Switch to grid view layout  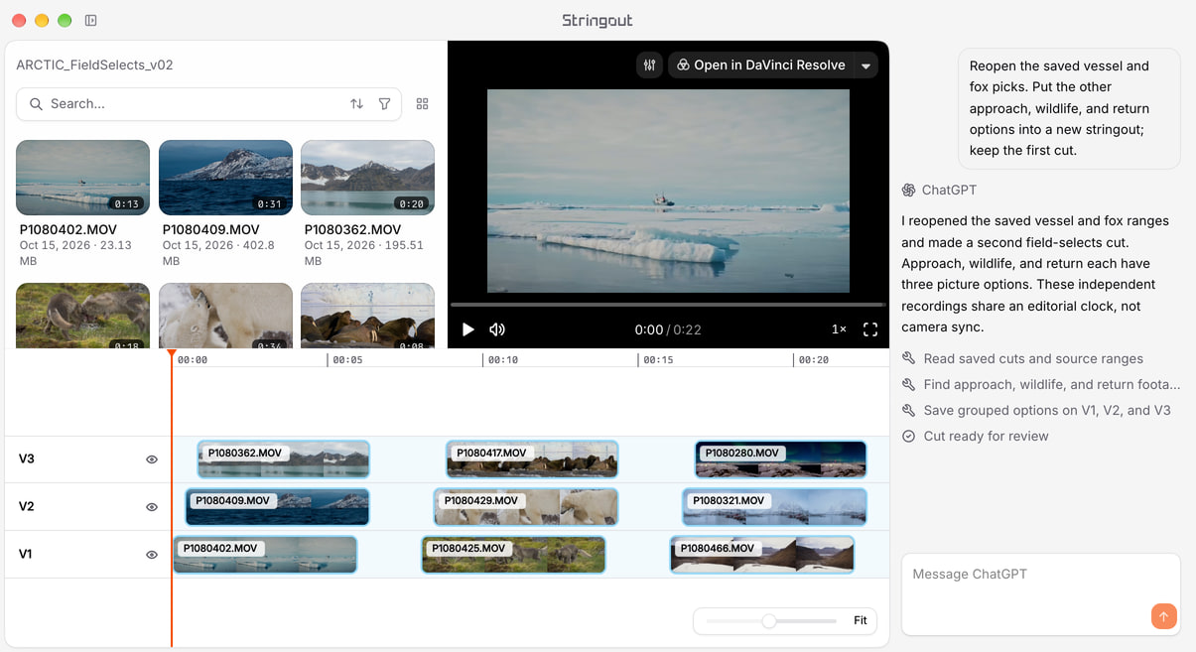click(422, 104)
